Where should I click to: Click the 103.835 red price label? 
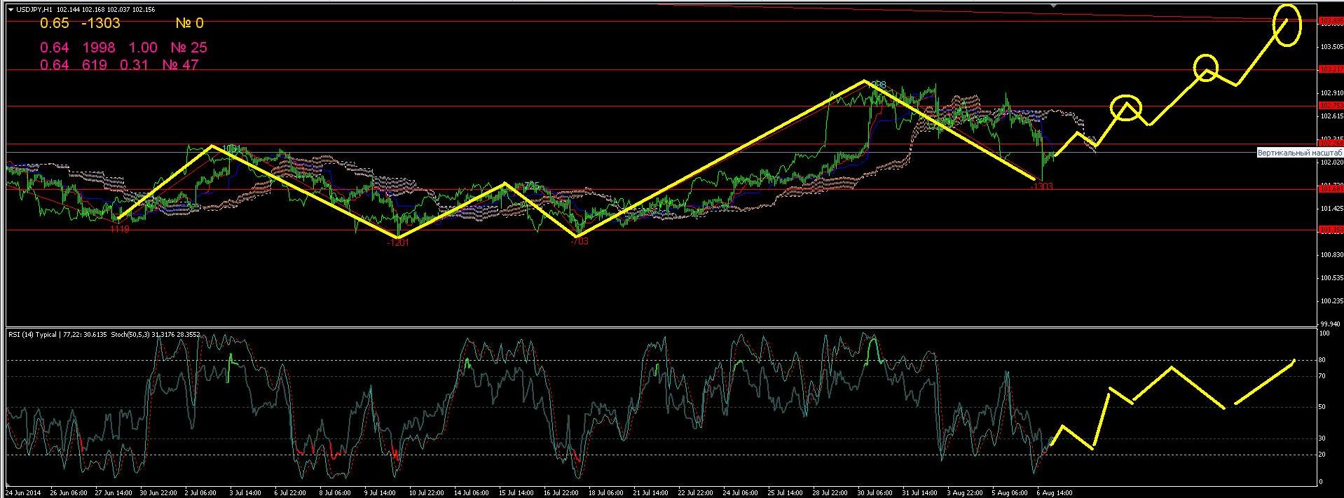[1329, 21]
